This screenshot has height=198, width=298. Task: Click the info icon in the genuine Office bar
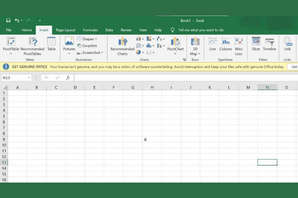click(6, 67)
